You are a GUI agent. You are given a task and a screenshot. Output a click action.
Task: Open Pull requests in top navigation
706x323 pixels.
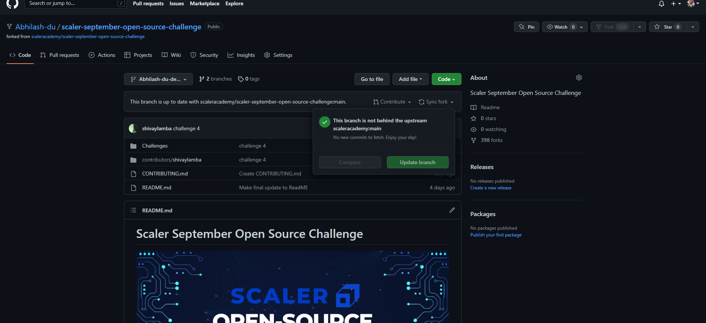[x=148, y=3]
